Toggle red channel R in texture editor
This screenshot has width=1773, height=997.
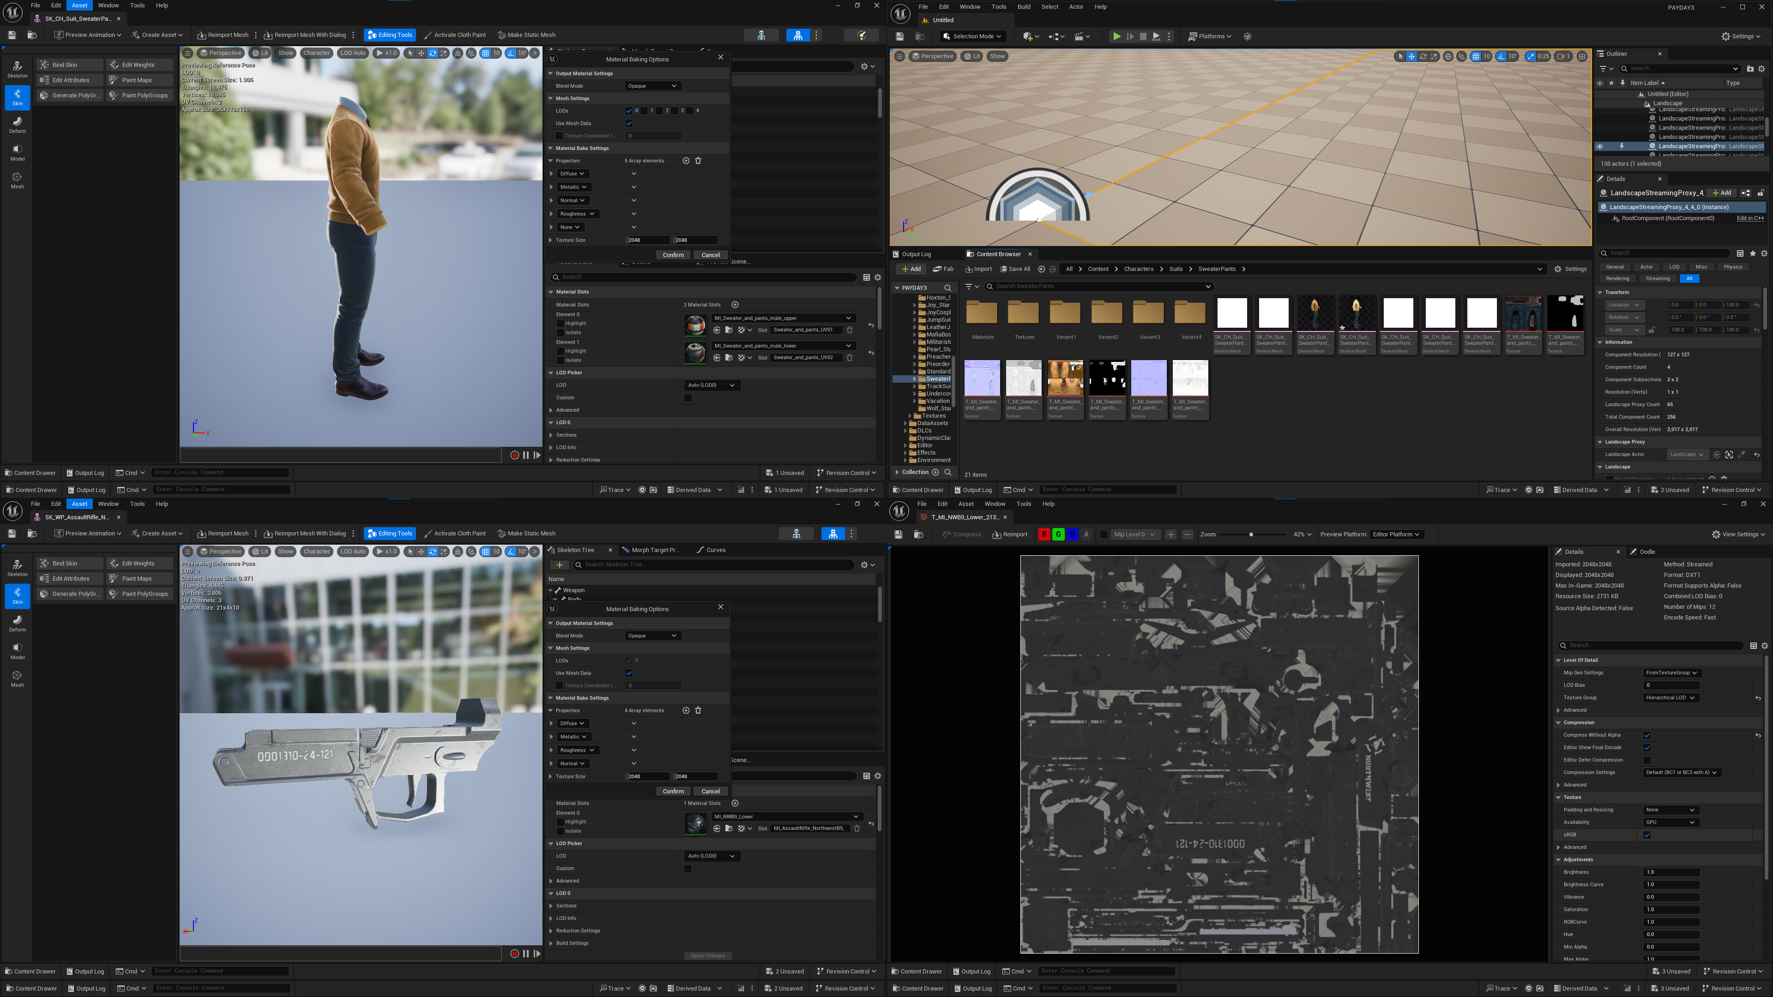(1043, 535)
